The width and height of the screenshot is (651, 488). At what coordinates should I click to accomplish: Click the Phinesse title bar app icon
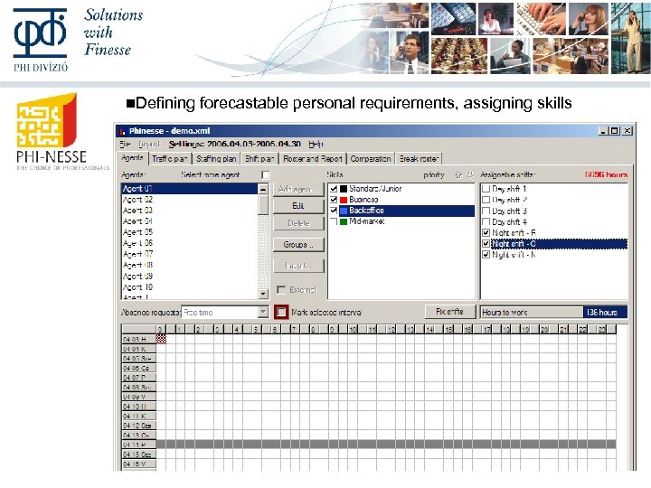(122, 131)
